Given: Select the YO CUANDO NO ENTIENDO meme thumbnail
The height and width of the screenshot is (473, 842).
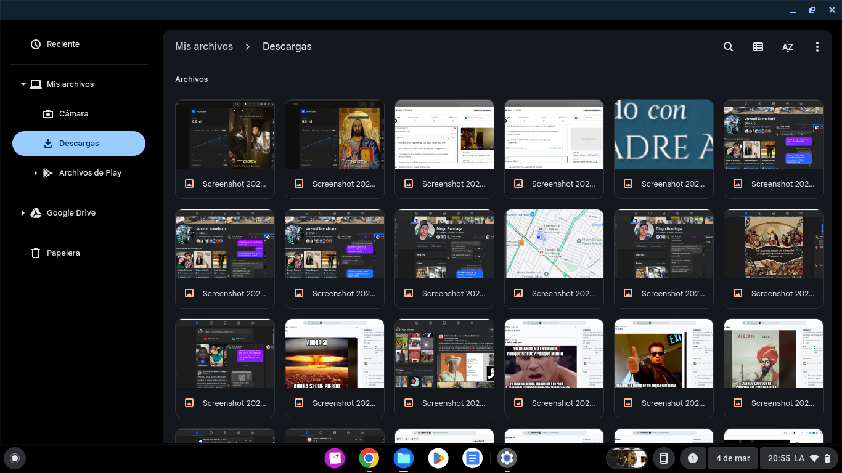Looking at the screenshot, I should [x=554, y=354].
